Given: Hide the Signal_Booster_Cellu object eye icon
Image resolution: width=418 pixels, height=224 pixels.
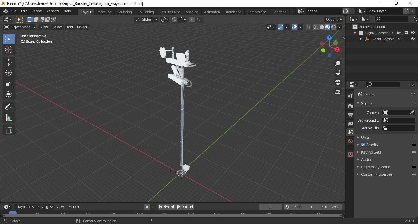Looking at the screenshot, I should (412, 39).
